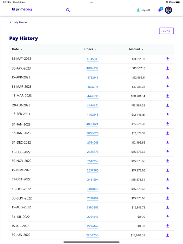Download pay stub for 15-FEB-2023

(168, 114)
